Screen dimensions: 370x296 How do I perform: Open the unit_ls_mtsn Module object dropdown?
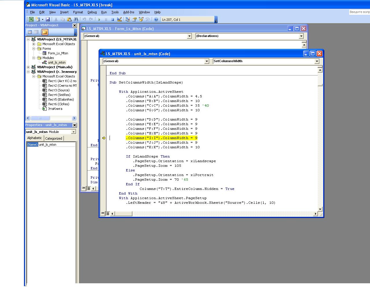73,132
